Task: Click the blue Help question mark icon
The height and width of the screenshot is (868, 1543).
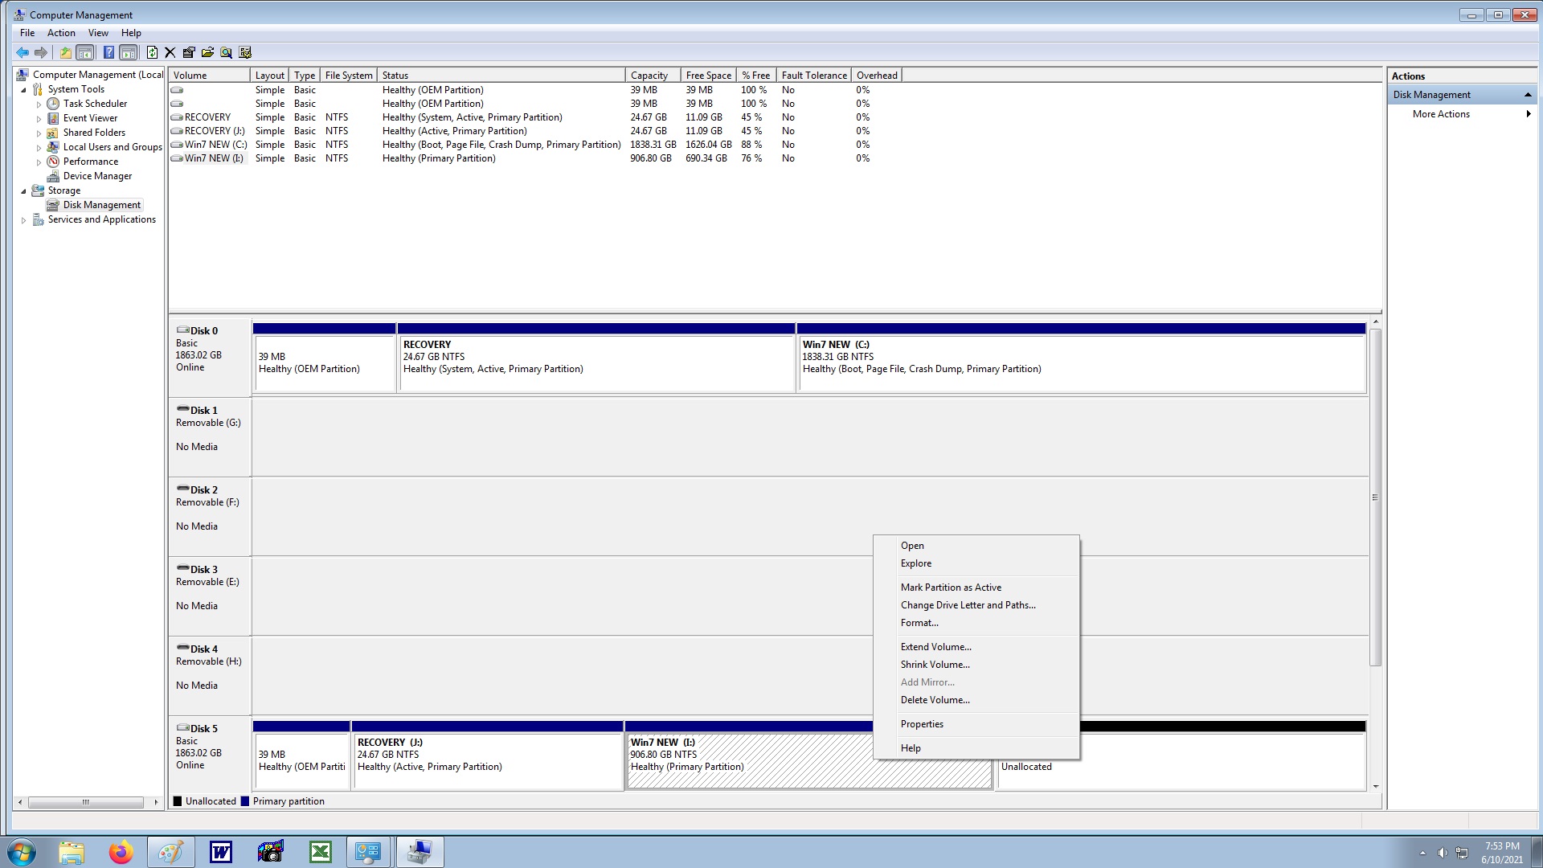Action: pyautogui.click(x=108, y=53)
